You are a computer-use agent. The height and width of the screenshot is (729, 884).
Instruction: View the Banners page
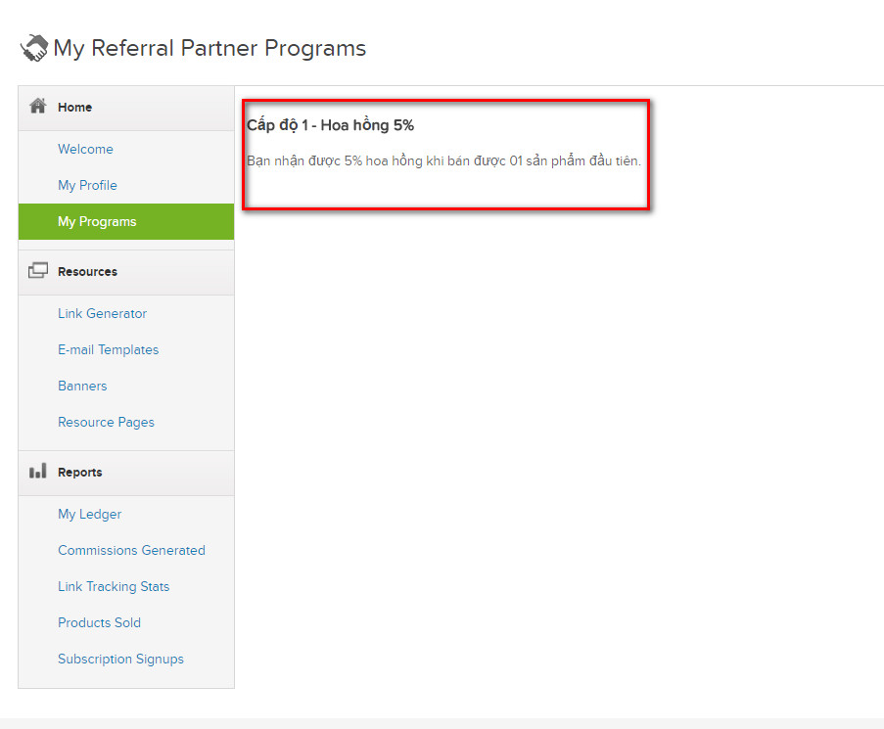pos(82,386)
